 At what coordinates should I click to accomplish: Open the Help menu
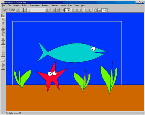(83, 6)
